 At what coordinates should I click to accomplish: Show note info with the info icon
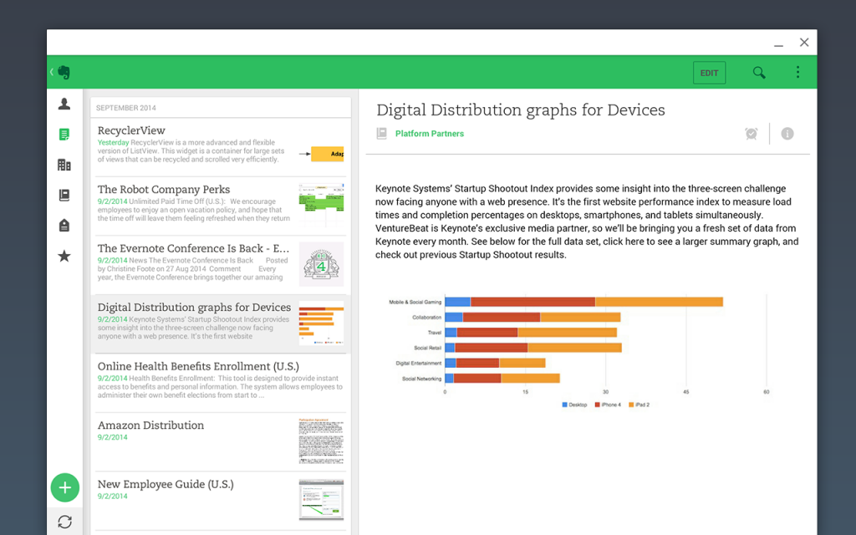(787, 134)
